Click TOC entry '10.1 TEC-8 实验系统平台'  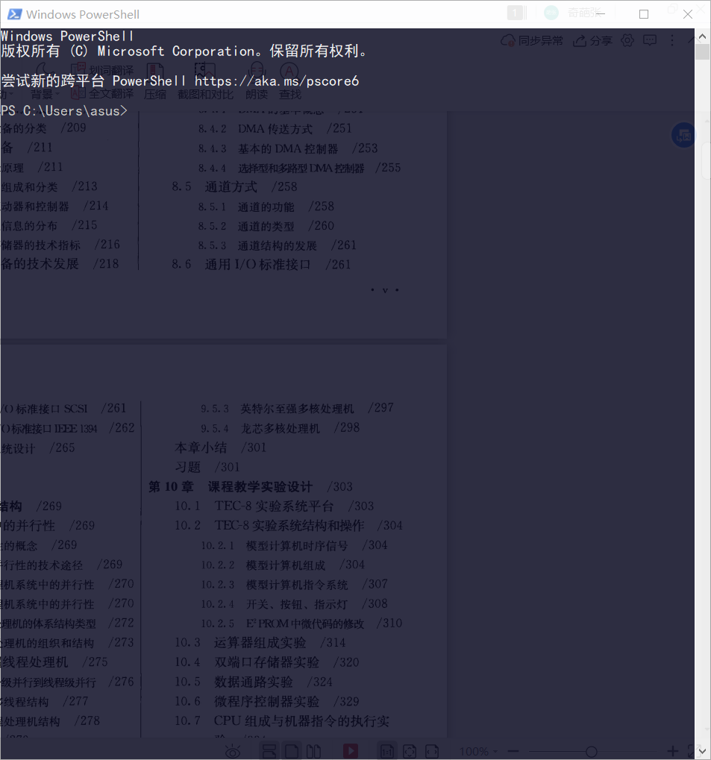(274, 506)
